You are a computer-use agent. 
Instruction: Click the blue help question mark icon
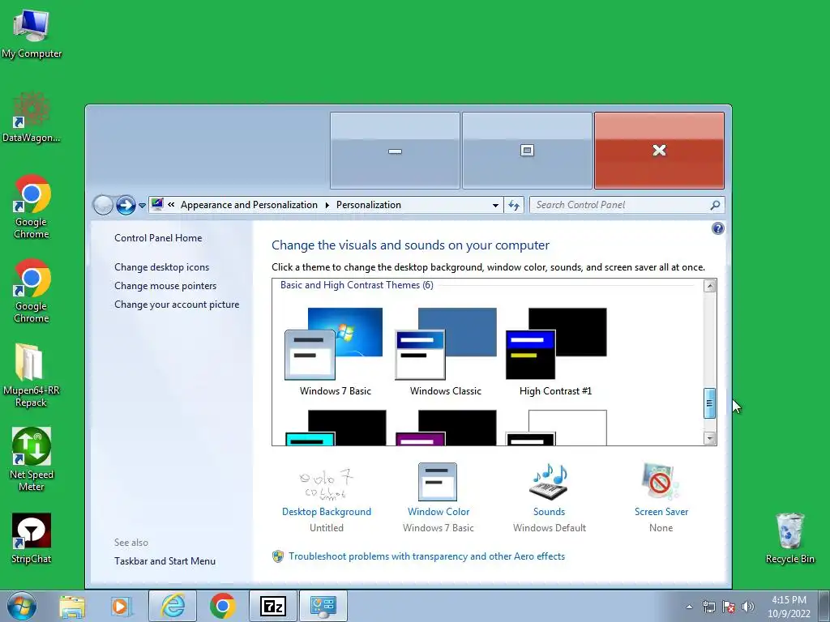718,228
